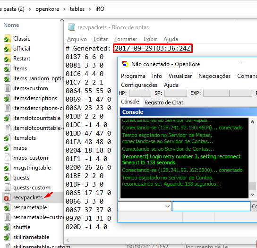Expand the chevron after tables breadcrumb
The width and height of the screenshot is (257, 248).
(90, 9)
